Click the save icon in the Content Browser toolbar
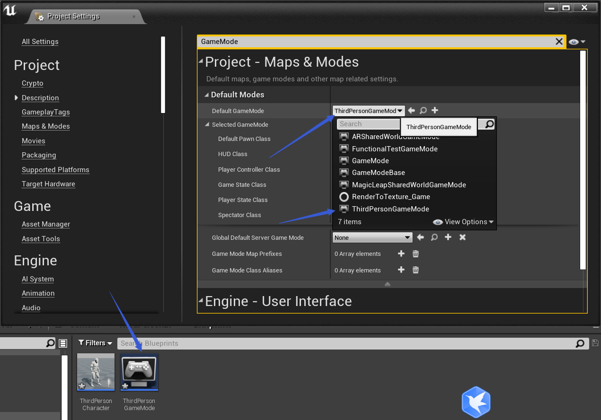This screenshot has height=420, width=601. (x=595, y=343)
